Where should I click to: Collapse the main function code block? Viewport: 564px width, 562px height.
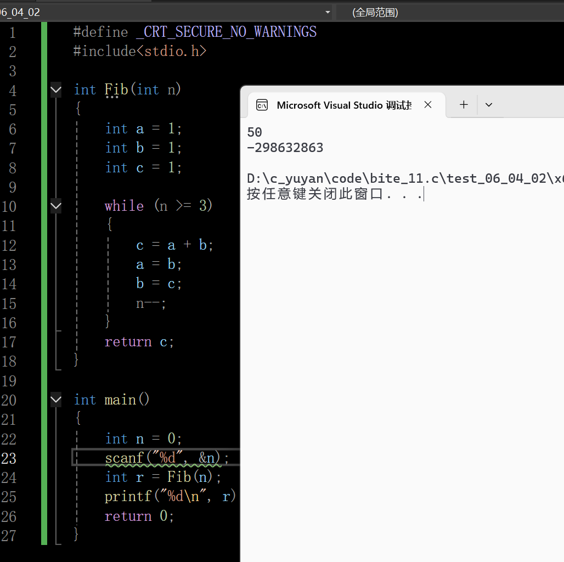(x=56, y=400)
